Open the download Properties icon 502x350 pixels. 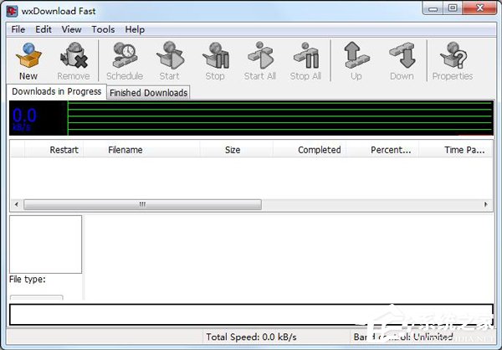pyautogui.click(x=453, y=60)
